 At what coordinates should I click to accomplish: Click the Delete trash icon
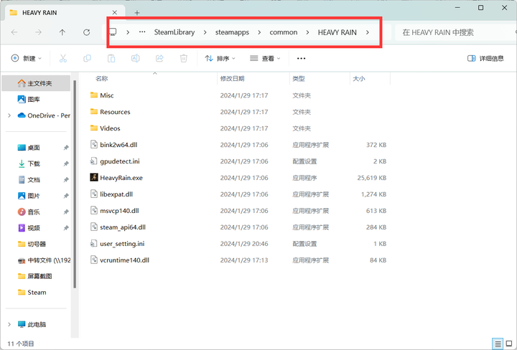(184, 58)
